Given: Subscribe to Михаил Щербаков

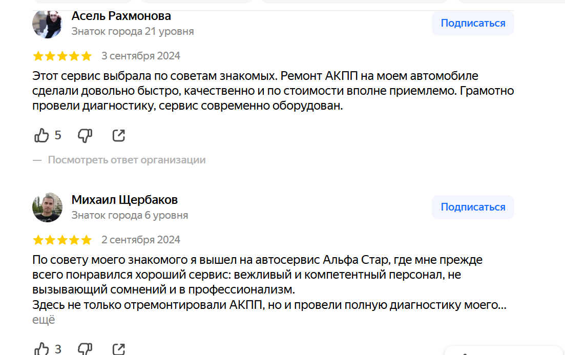Looking at the screenshot, I should point(473,207).
